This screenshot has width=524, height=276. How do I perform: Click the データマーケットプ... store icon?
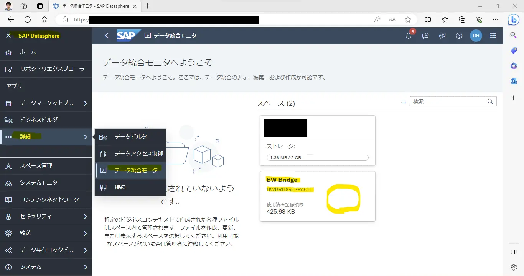pos(8,103)
